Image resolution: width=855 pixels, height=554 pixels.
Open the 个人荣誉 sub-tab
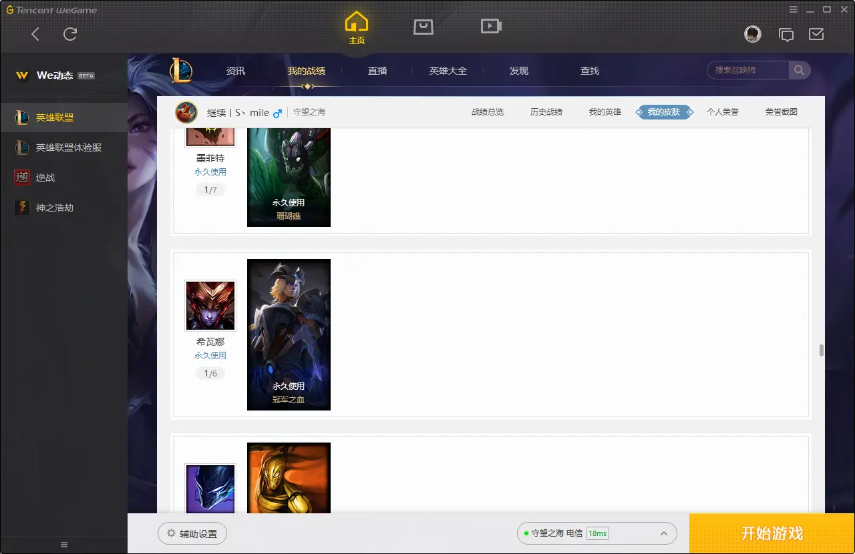point(723,112)
